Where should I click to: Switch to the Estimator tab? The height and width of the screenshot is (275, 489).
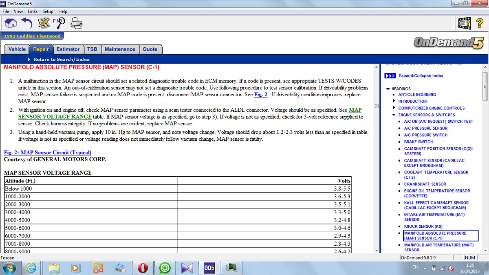coord(68,49)
